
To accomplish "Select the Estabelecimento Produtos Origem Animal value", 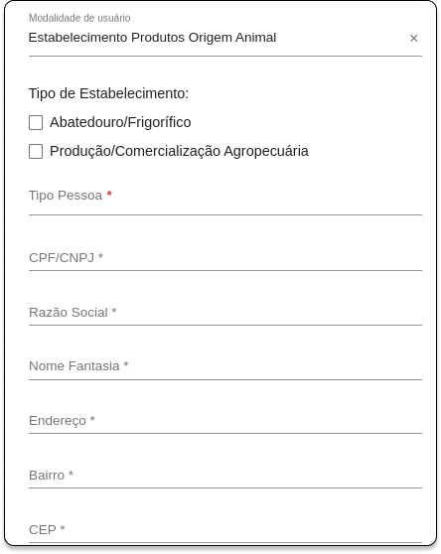I will [x=152, y=38].
